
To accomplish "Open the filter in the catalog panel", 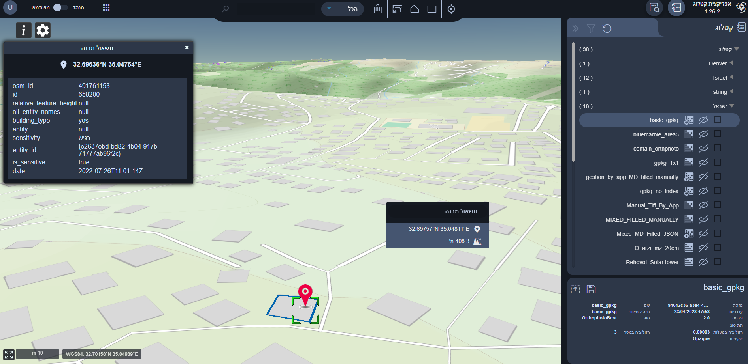I will 591,28.
